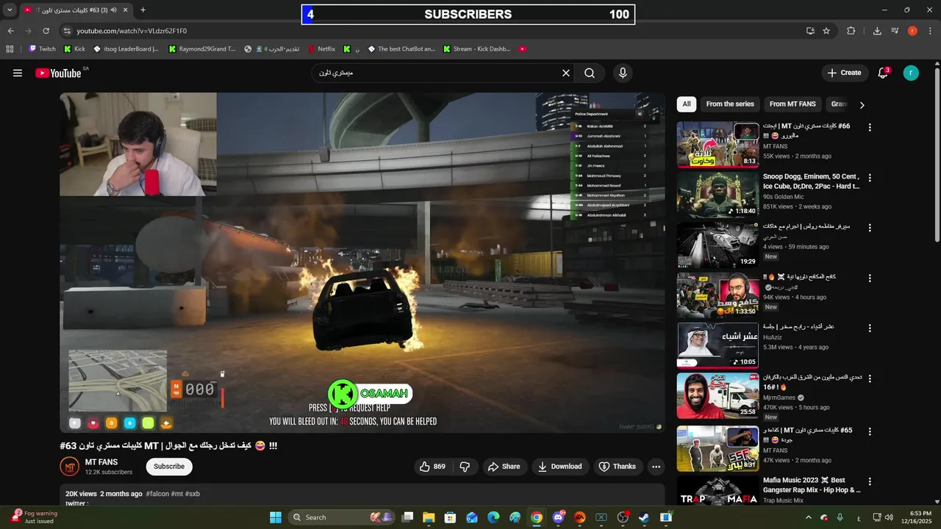
Task: View site information icon in address bar
Action: [x=67, y=31]
